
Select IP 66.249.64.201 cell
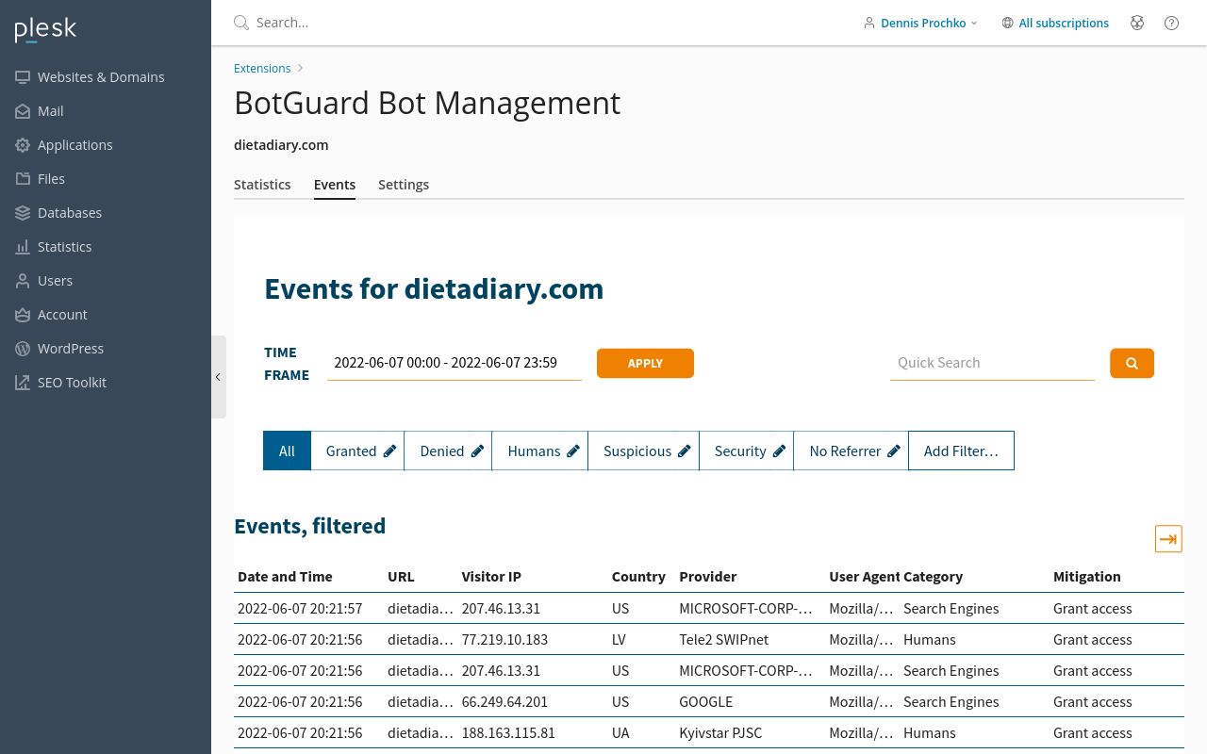coord(505,702)
